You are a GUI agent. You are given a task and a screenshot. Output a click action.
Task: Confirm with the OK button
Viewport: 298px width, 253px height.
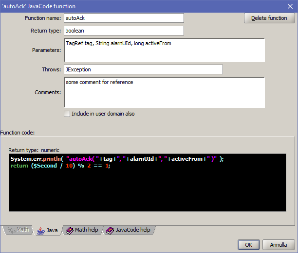(x=249, y=245)
